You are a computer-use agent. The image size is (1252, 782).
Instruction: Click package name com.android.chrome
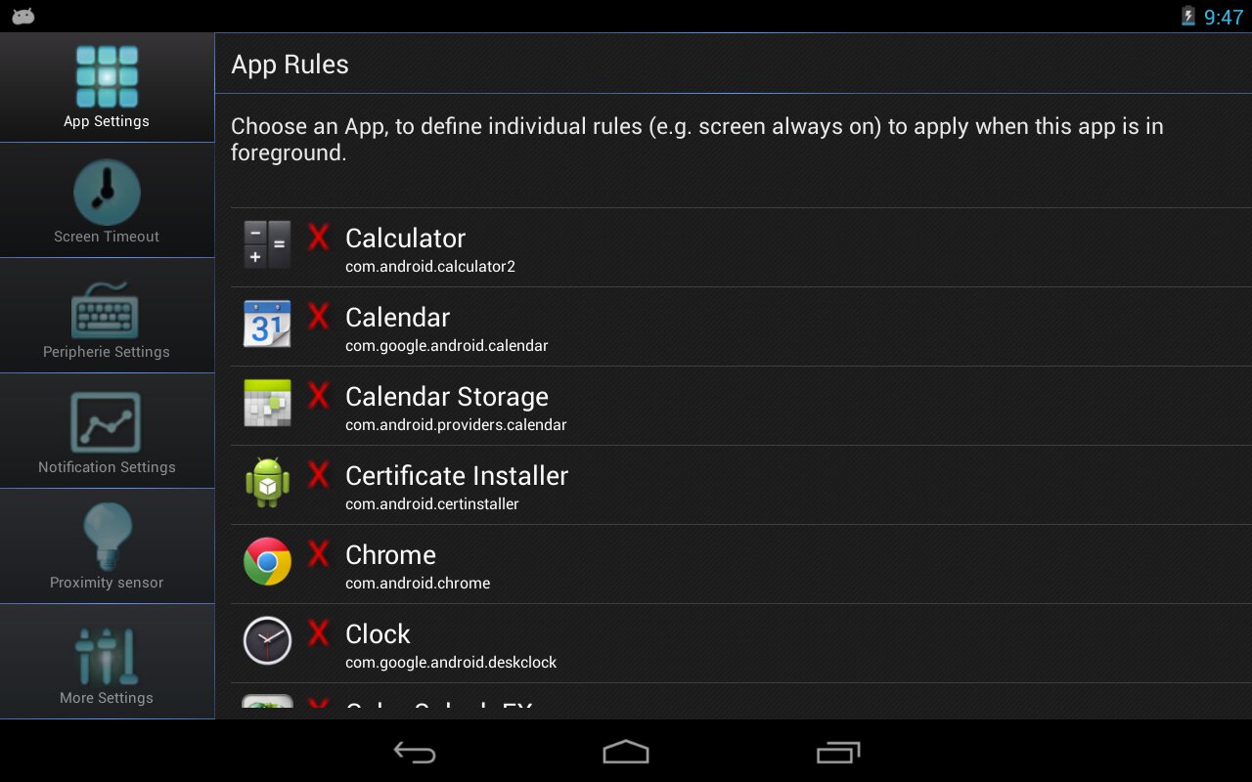[418, 584]
